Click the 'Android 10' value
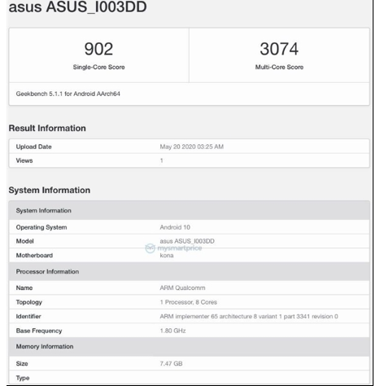 pos(175,227)
